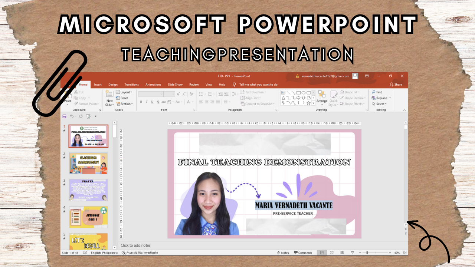Open account profile picture

(x=355, y=76)
